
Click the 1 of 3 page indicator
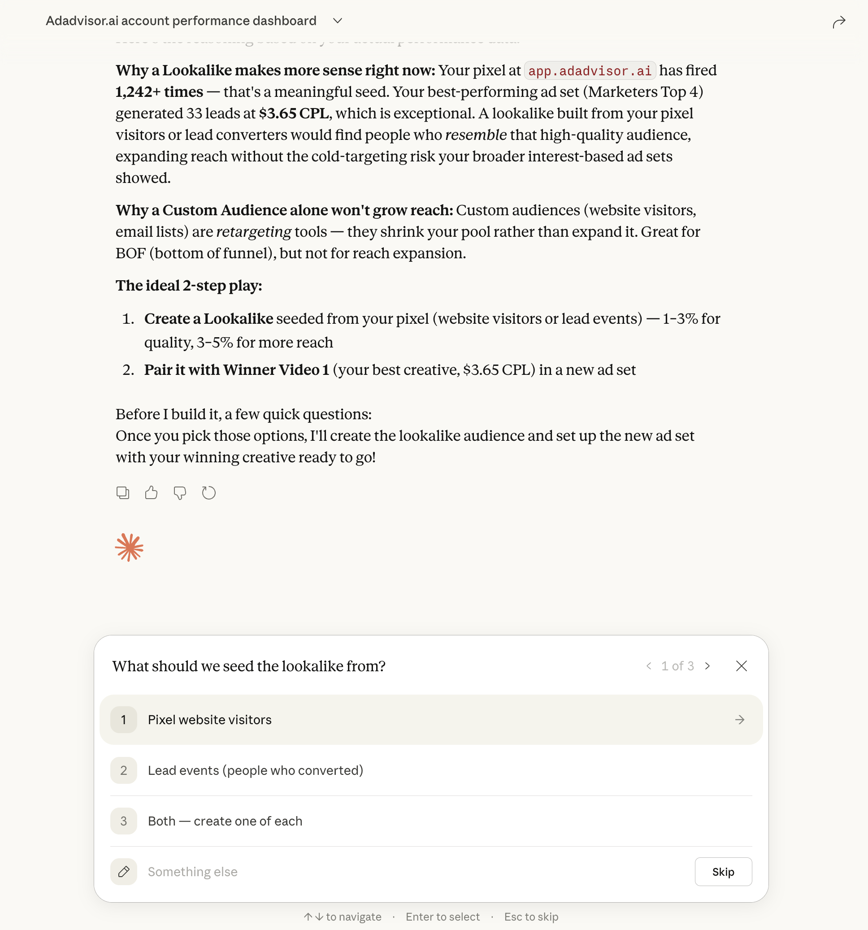tap(678, 666)
